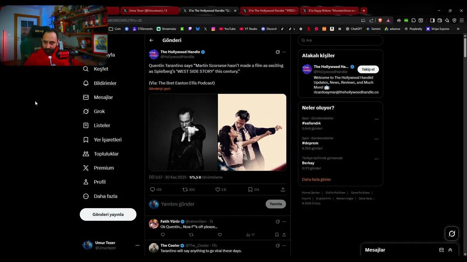Screen dimensions: 467x262
Task: Click the Gönderi yayınla button
Action: (x=108, y=214)
